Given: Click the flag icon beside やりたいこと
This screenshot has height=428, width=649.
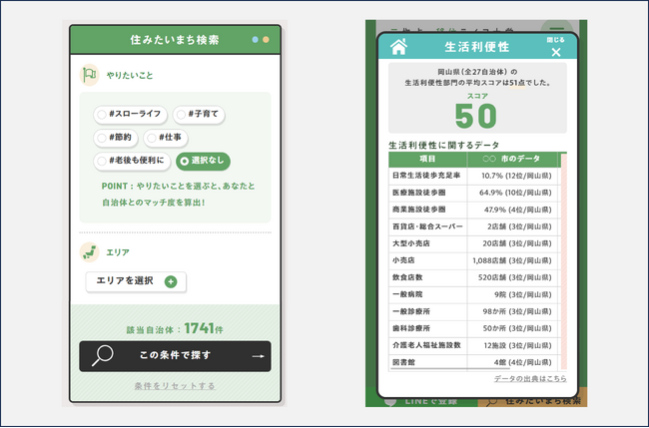Looking at the screenshot, I should pyautogui.click(x=89, y=75).
